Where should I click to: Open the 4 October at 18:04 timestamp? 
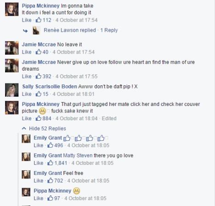point(76,118)
